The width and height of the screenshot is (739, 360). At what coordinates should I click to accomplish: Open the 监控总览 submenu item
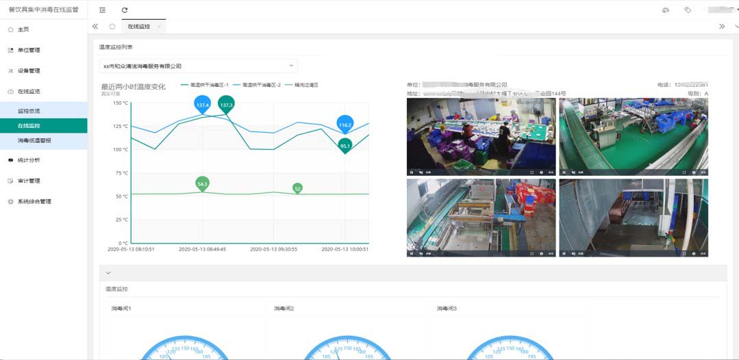click(43, 111)
